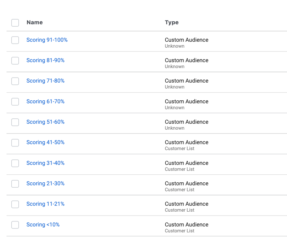Click the Scoring <10% audience name
The width and height of the screenshot is (287, 238).
coord(43,225)
